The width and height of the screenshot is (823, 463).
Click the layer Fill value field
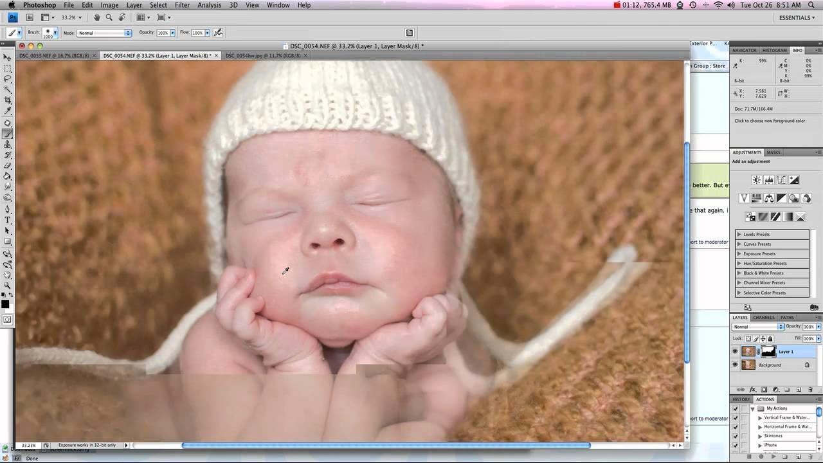(808, 338)
